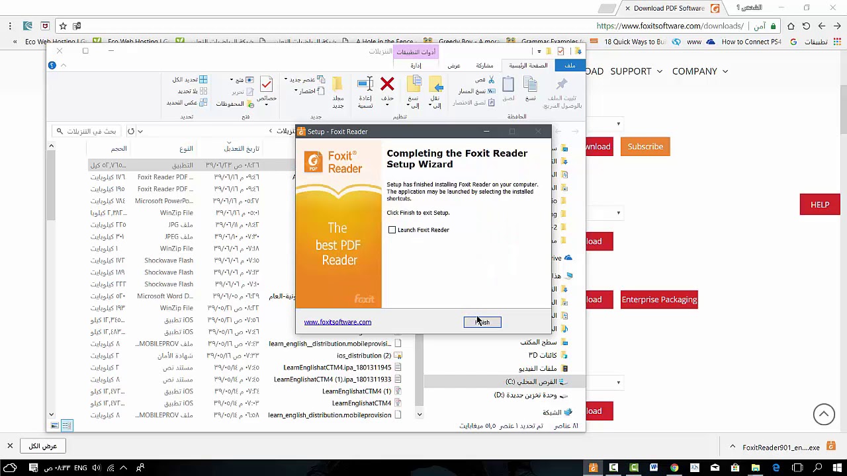Click the Subscribe button on Foxit webpage
The image size is (847, 476).
tap(645, 147)
